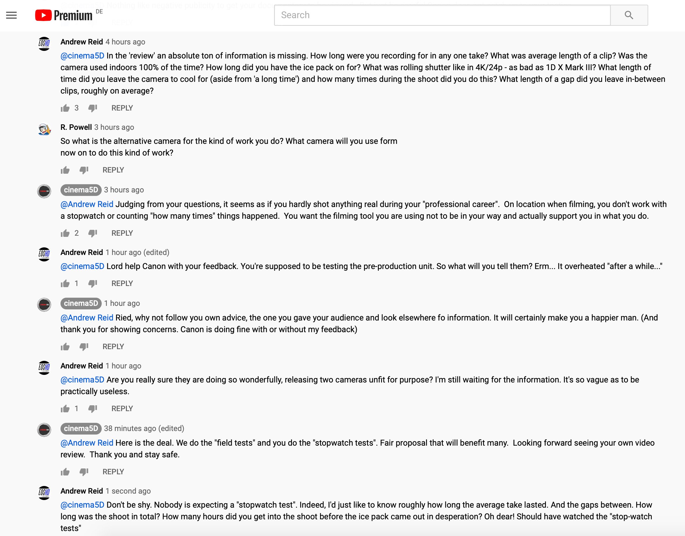Dislike Andrew Reid's 4 hours ago comment
The height and width of the screenshot is (536, 685).
pos(93,108)
